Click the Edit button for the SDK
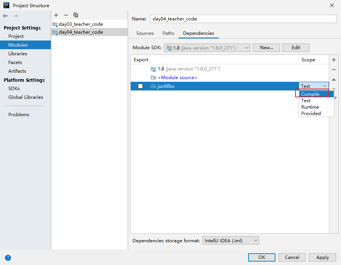 click(x=296, y=48)
